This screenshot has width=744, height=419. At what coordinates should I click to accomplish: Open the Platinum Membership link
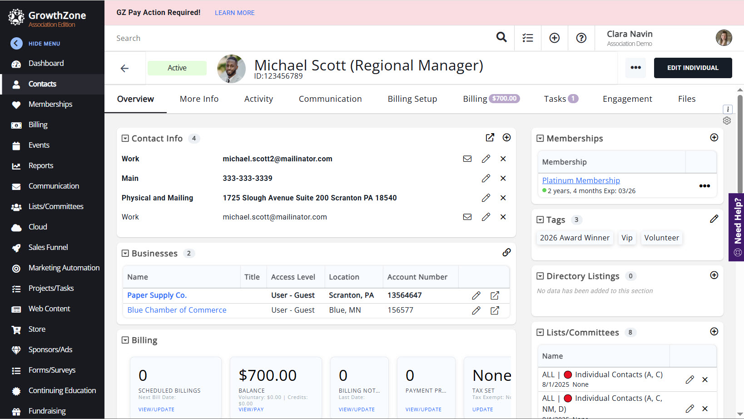[x=581, y=180]
